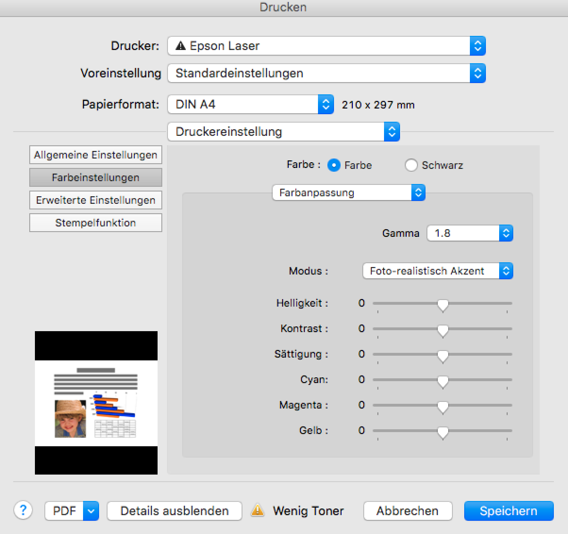Open the Papierformat DIN A4 dropdown

[x=251, y=104]
